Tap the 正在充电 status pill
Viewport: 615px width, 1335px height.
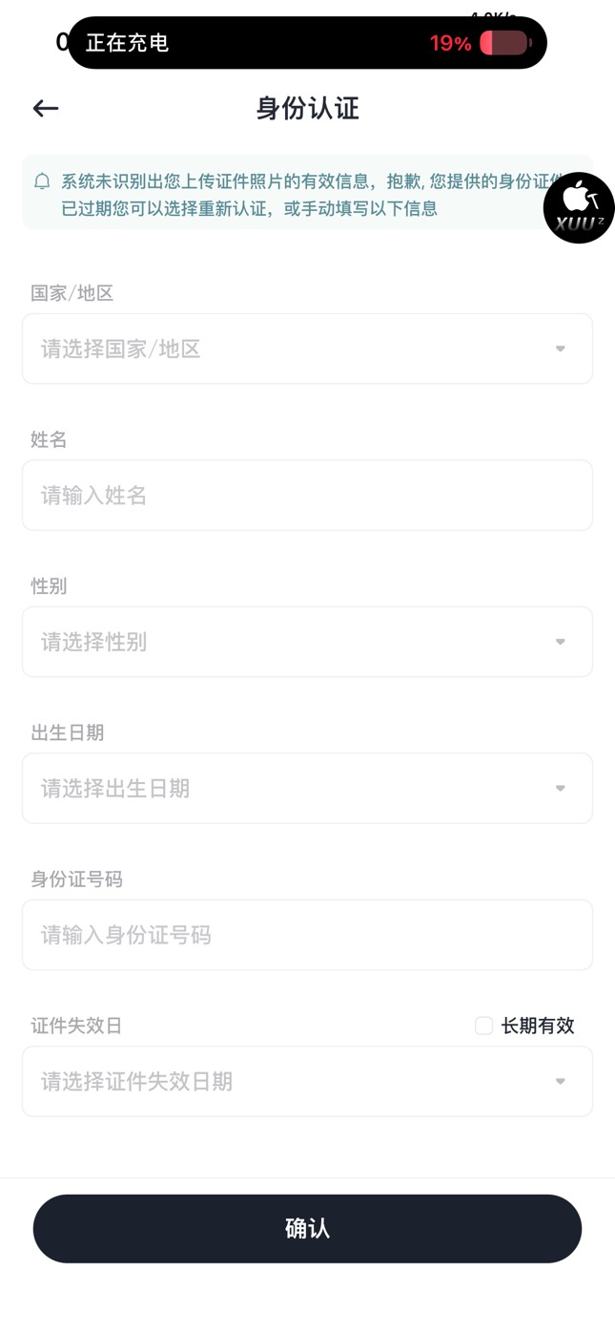238,43
